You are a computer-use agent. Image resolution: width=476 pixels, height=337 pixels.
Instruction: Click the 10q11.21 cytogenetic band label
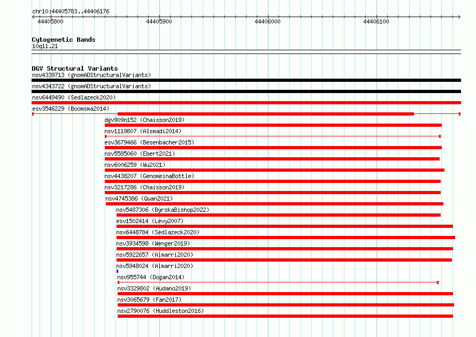(45, 47)
